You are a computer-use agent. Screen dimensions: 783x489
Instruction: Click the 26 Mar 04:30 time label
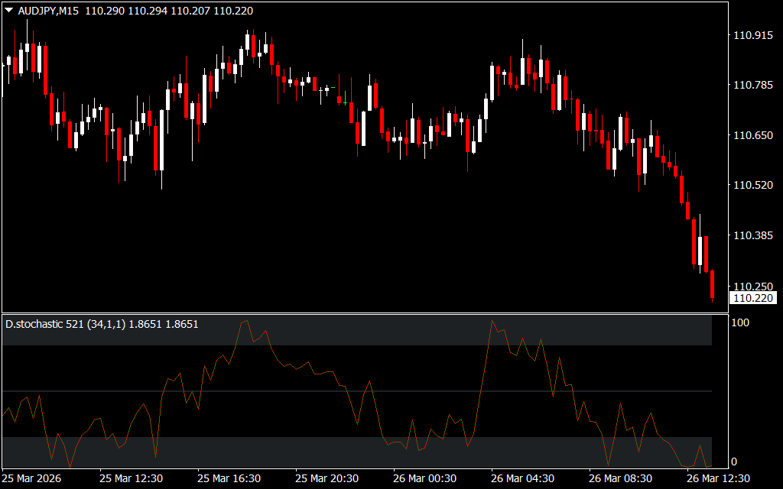(522, 478)
